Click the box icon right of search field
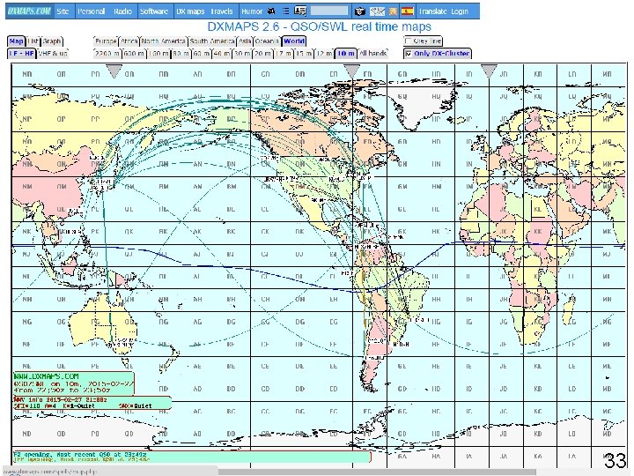Viewport: 634px width, 476px height. pos(359,11)
